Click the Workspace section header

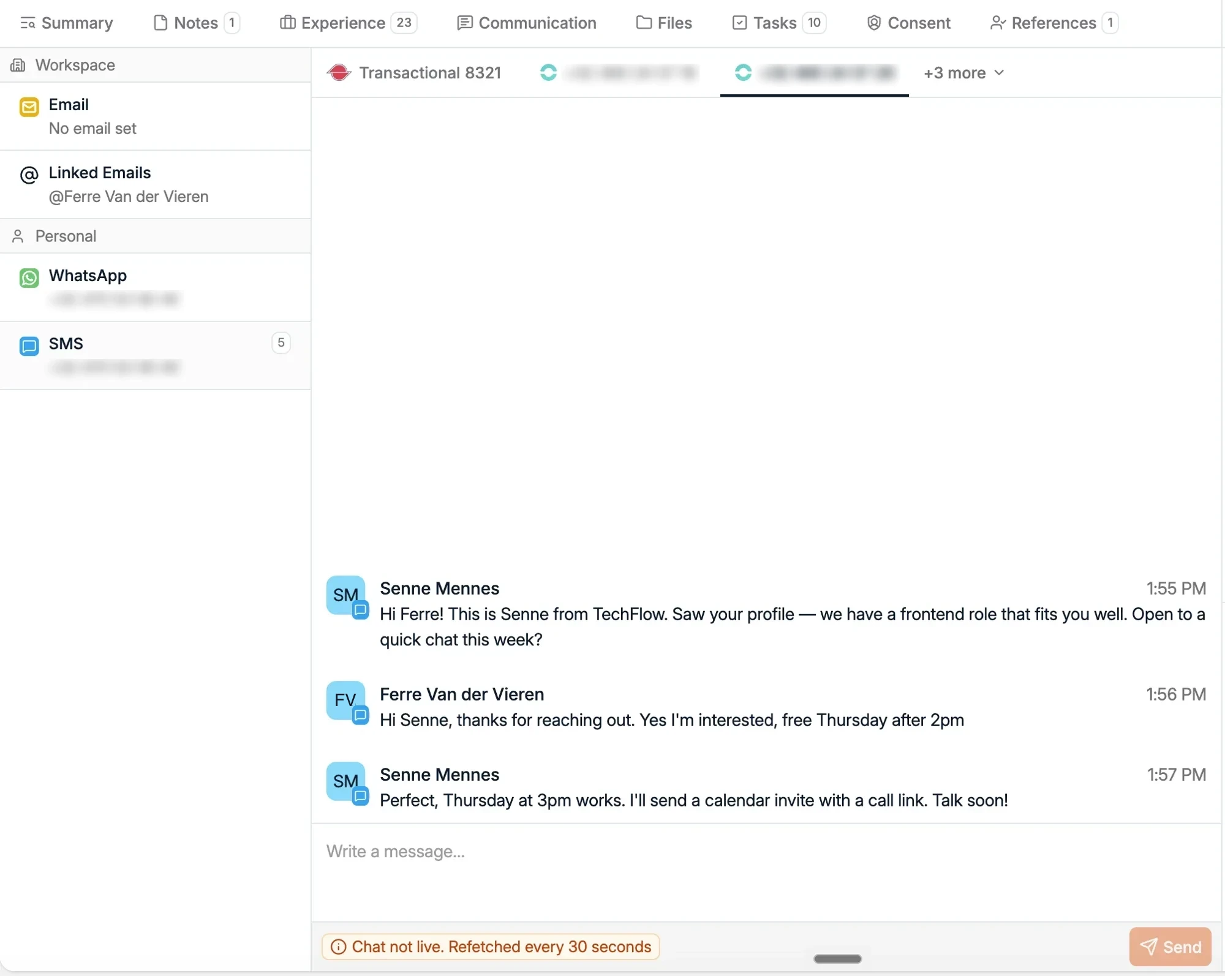click(156, 65)
